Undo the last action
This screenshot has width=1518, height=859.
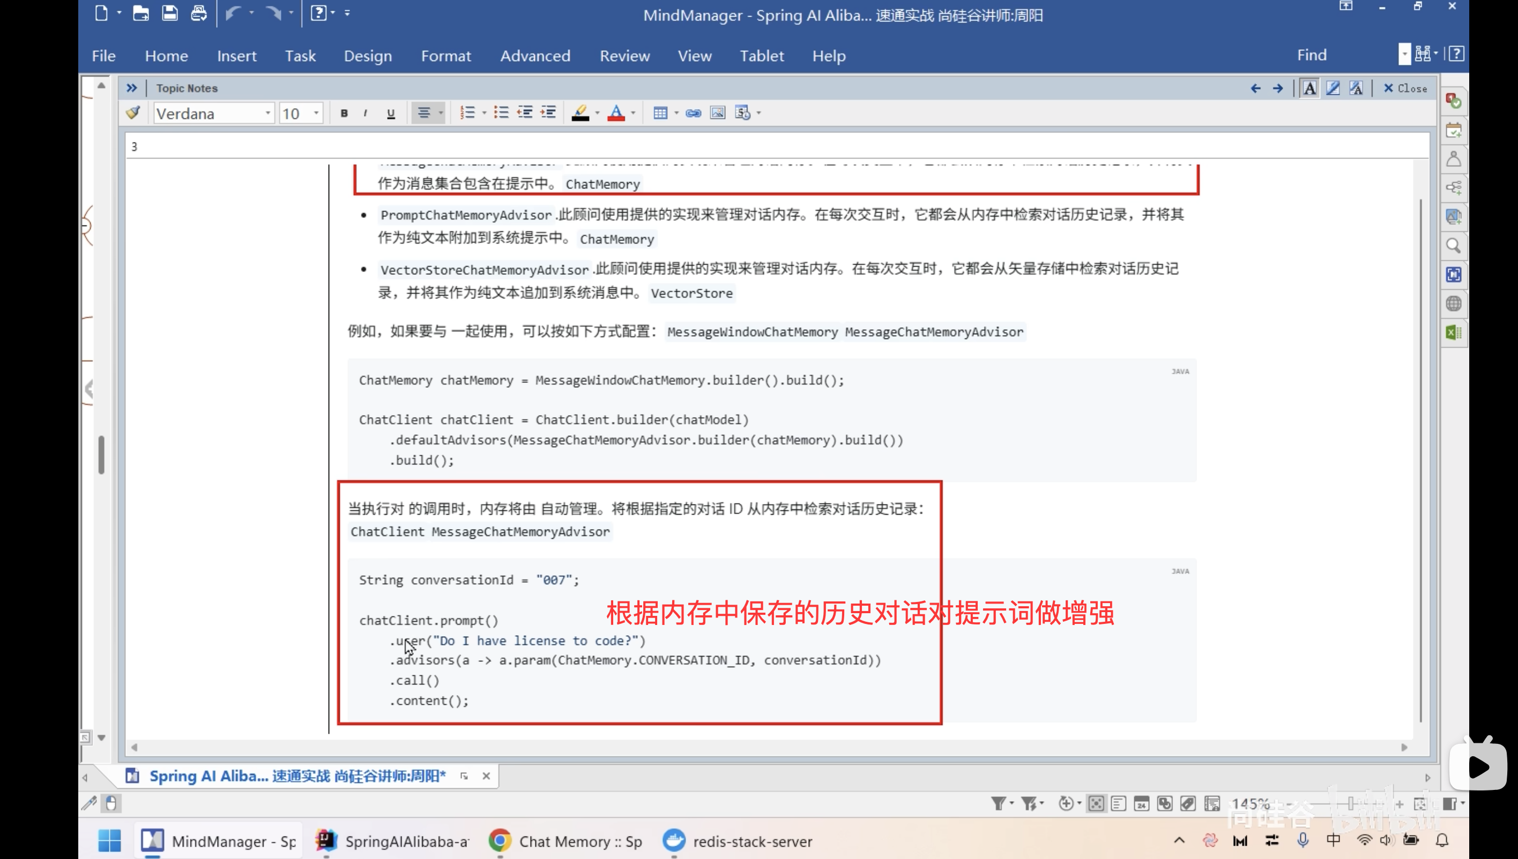(234, 13)
